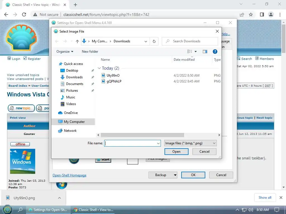Select My Computer in the navigation pane
286x214 pixels.
click(x=73, y=122)
